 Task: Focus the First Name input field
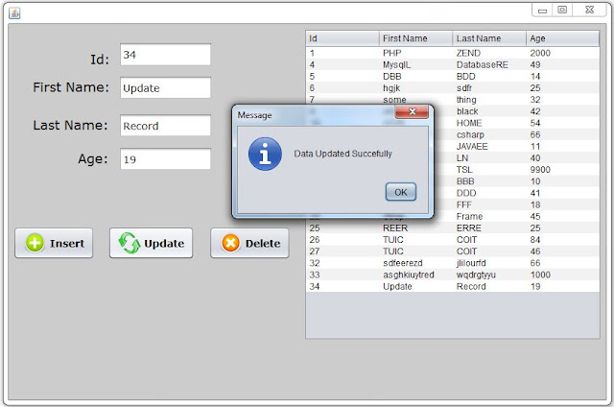point(165,87)
